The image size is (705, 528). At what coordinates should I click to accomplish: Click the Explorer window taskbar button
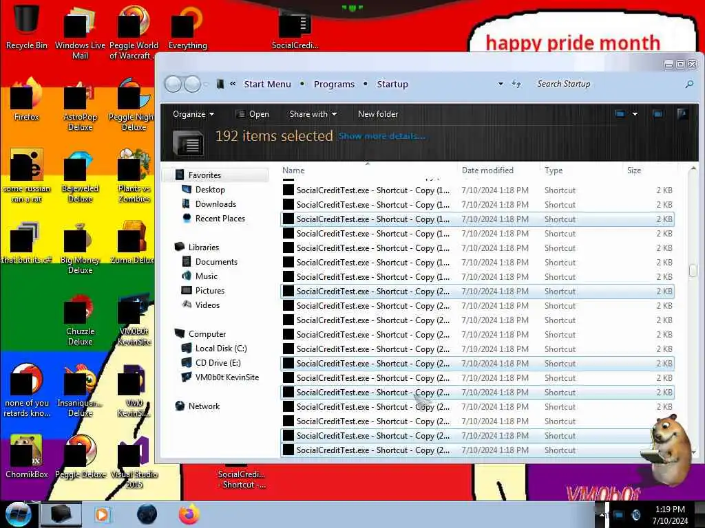pyautogui.click(x=61, y=514)
